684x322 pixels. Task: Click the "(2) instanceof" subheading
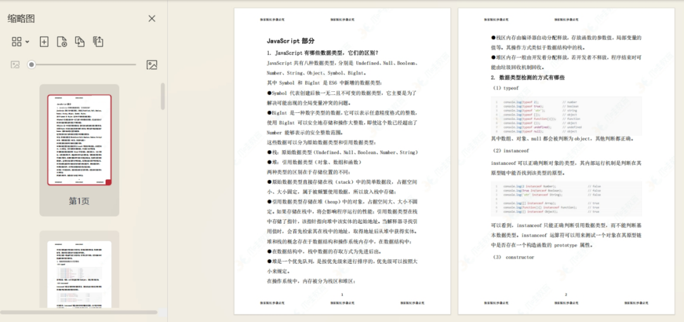click(x=511, y=150)
